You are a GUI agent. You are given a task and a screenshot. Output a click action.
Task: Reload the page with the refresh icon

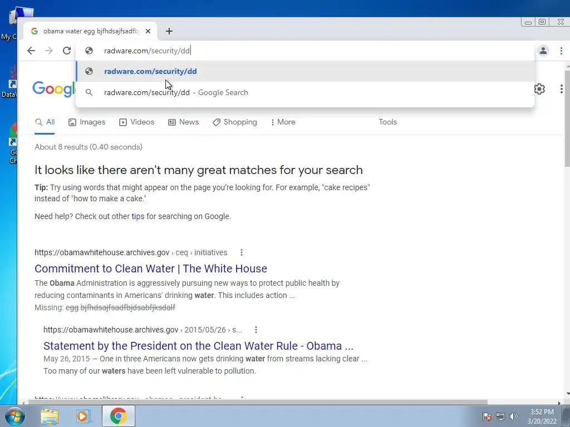(x=67, y=51)
